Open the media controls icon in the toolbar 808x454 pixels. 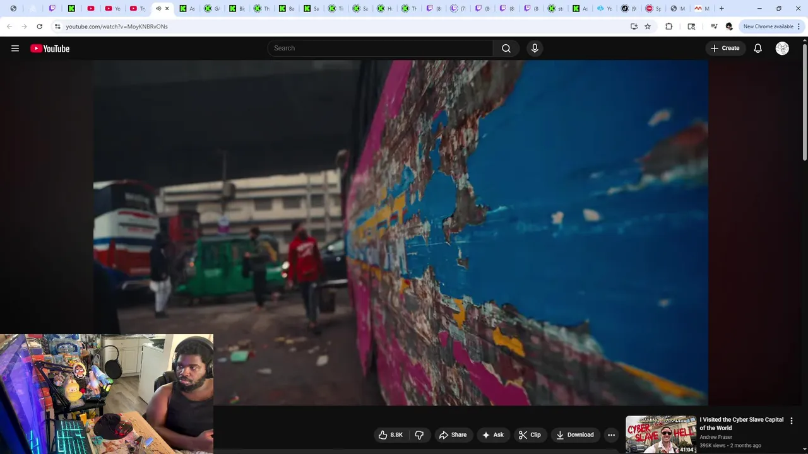click(714, 26)
